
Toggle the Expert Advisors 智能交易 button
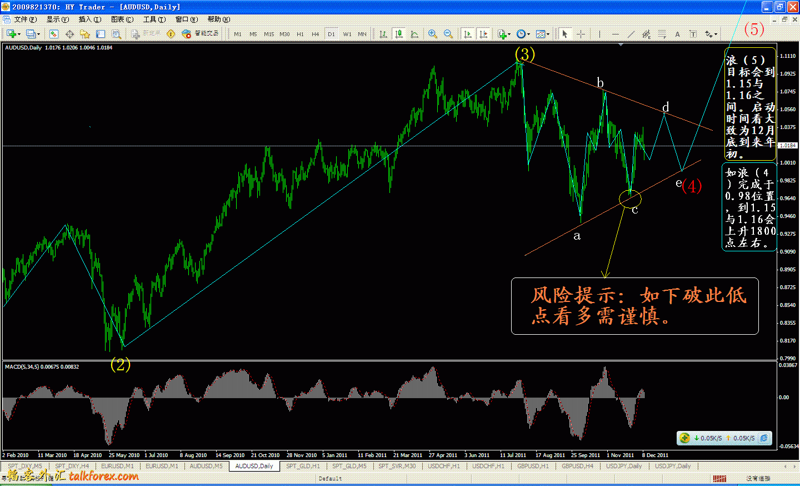point(201,34)
